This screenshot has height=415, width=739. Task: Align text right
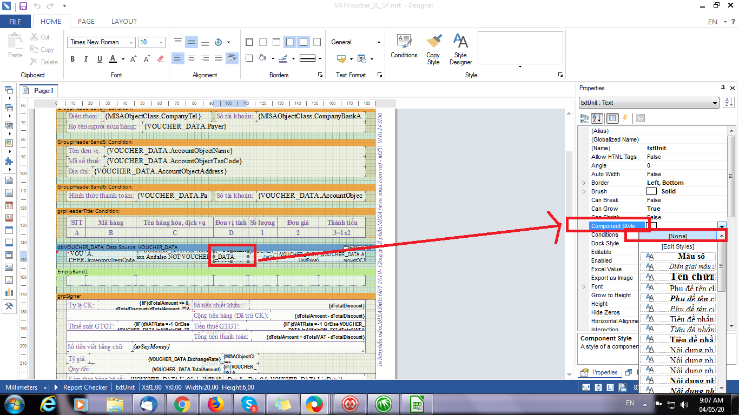click(x=205, y=58)
